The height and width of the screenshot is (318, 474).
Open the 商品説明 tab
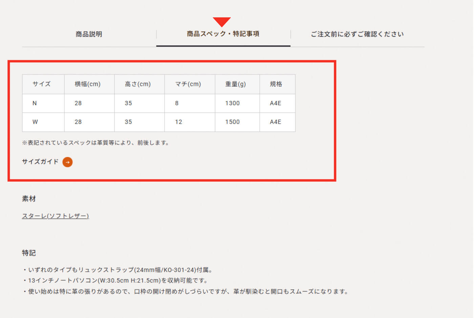pos(89,34)
